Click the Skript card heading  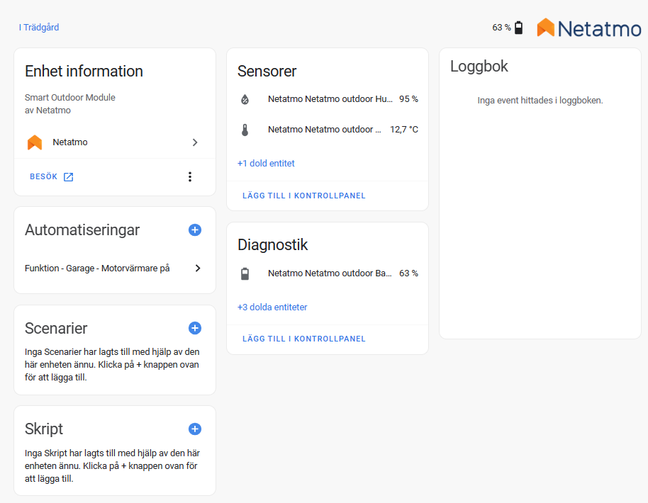[x=44, y=429]
